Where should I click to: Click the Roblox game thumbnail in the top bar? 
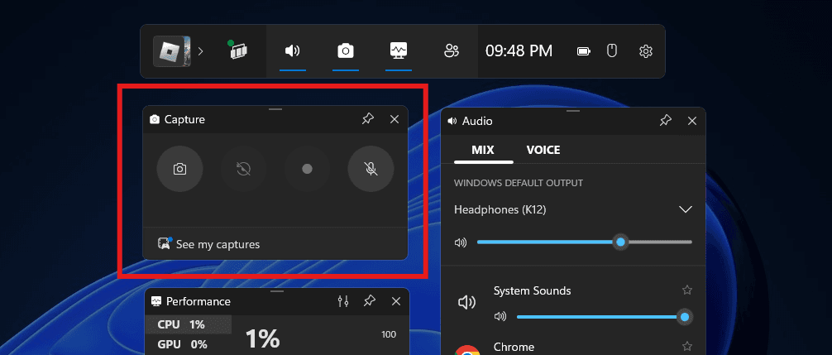click(x=172, y=51)
